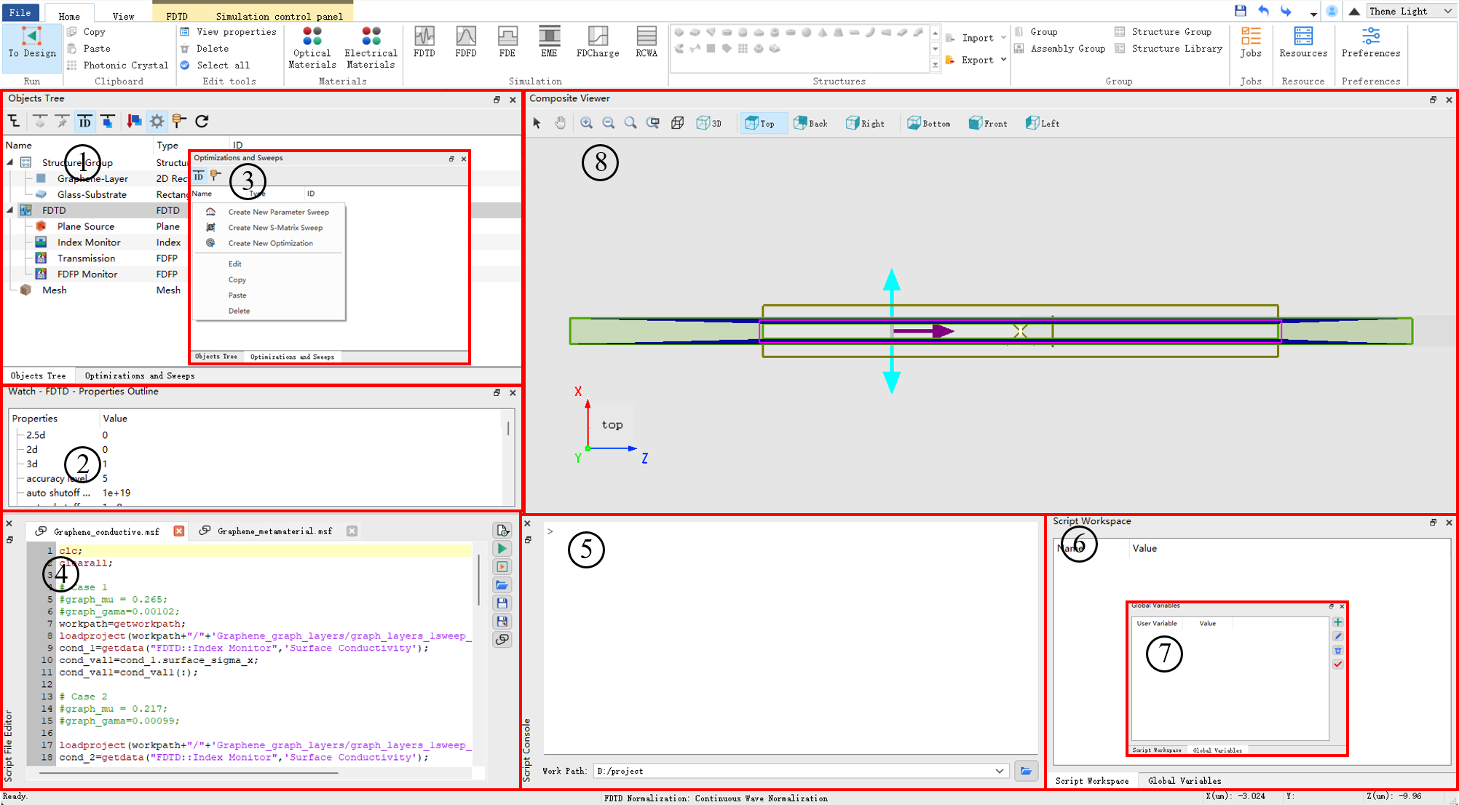The height and width of the screenshot is (805, 1459).
Task: Collapse the FDTD tree node
Action: pyautogui.click(x=10, y=210)
